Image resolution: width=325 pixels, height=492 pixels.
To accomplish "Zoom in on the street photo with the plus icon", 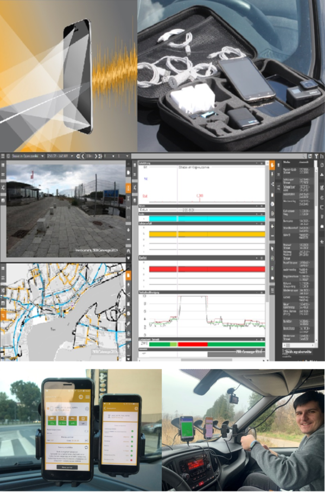I will (129, 230).
